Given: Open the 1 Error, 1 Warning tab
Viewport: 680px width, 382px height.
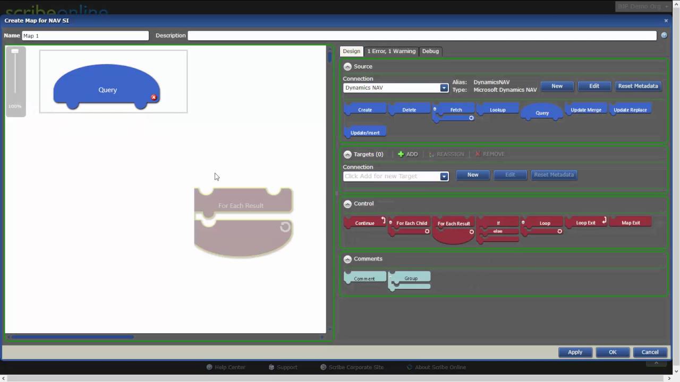Looking at the screenshot, I should pos(392,51).
